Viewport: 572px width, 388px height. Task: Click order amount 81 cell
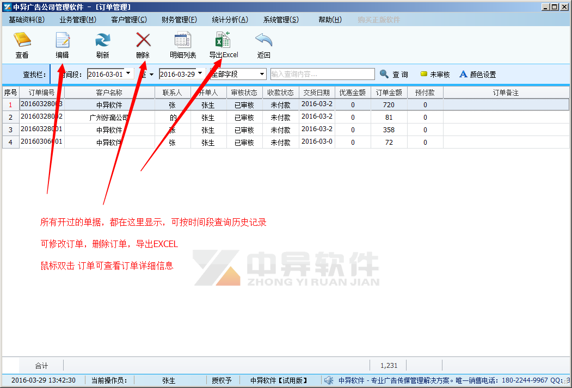point(389,118)
